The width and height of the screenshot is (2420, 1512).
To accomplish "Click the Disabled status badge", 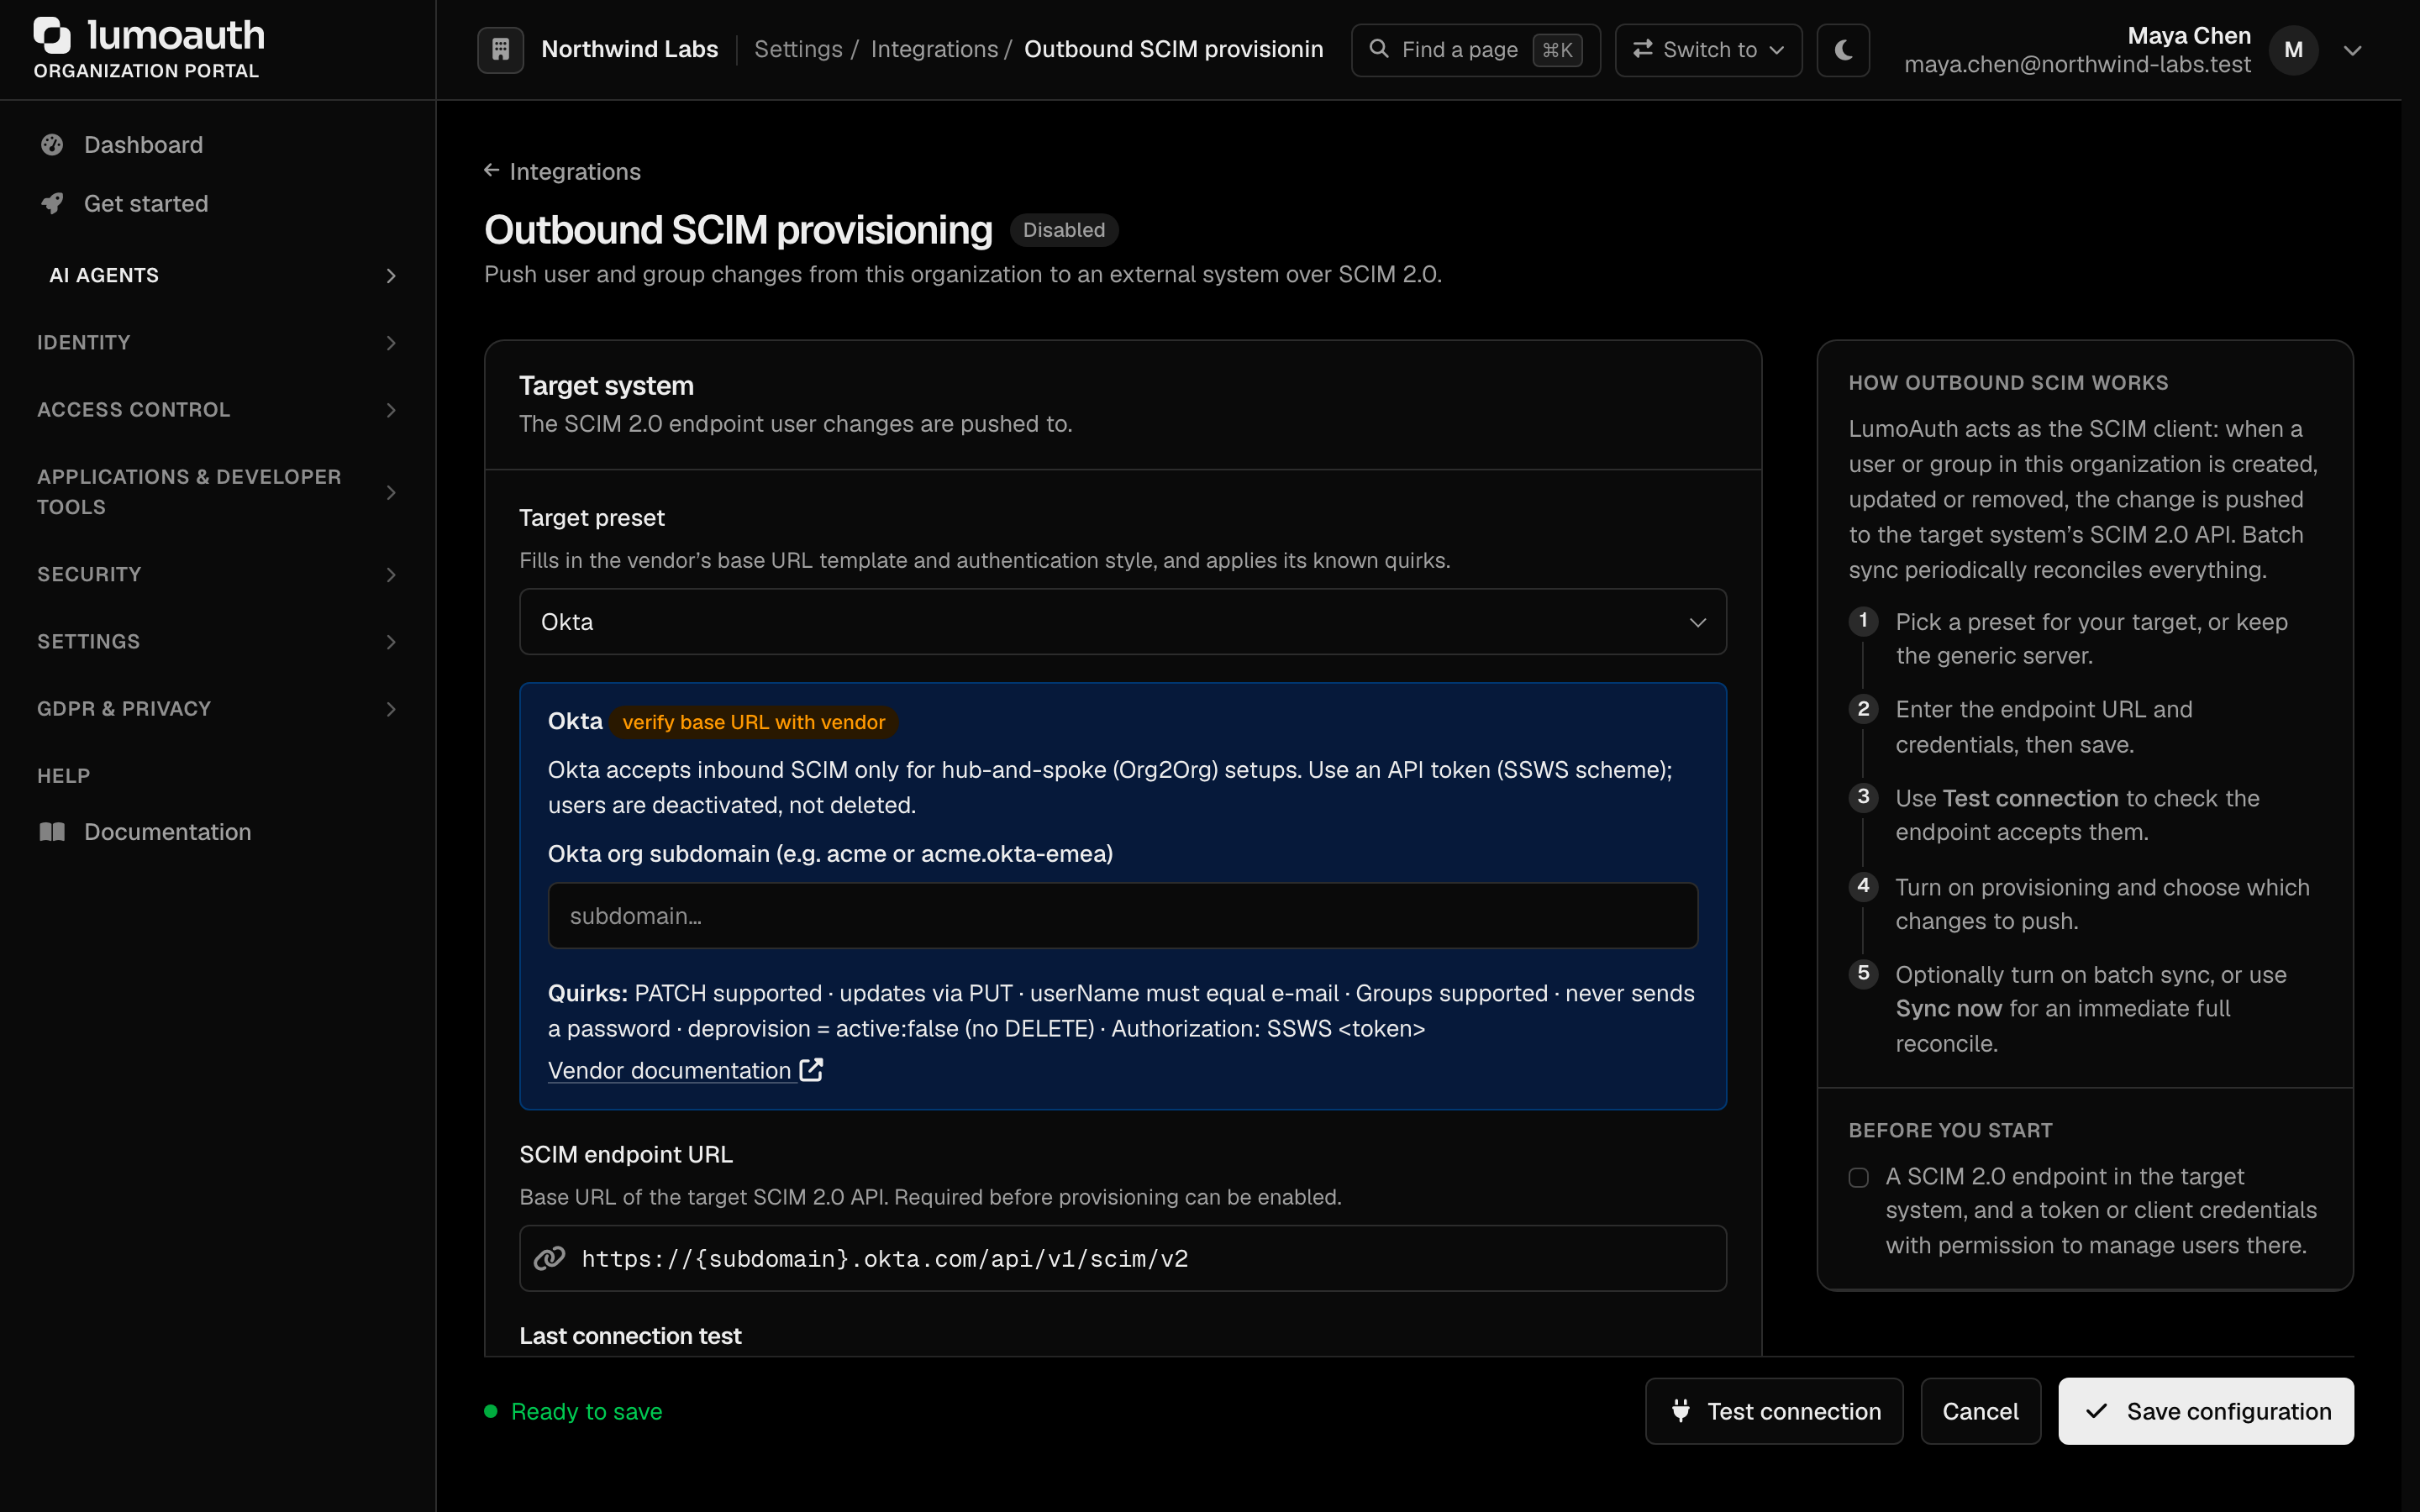I will [x=1064, y=230].
